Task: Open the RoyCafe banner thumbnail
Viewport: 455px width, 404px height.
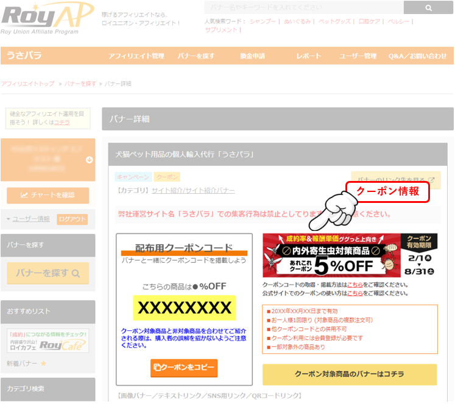Action: (48, 341)
